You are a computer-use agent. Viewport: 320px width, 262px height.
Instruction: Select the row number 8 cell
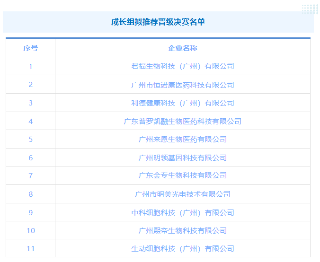31,194
